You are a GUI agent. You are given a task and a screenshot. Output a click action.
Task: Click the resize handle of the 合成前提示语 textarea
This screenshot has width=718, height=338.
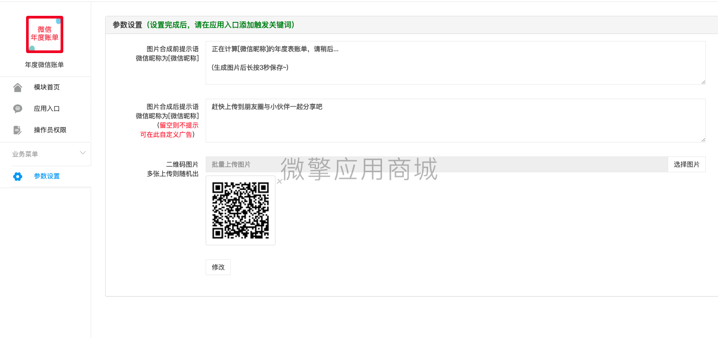[703, 82]
